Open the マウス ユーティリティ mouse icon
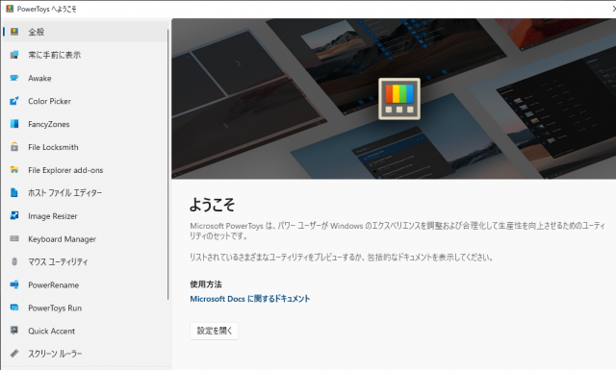The height and width of the screenshot is (370, 616). click(x=14, y=261)
